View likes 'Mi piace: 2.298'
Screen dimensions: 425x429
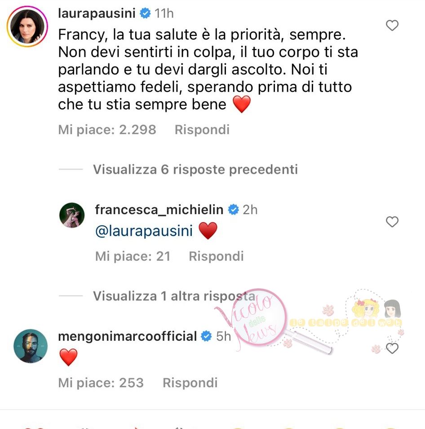107,130
